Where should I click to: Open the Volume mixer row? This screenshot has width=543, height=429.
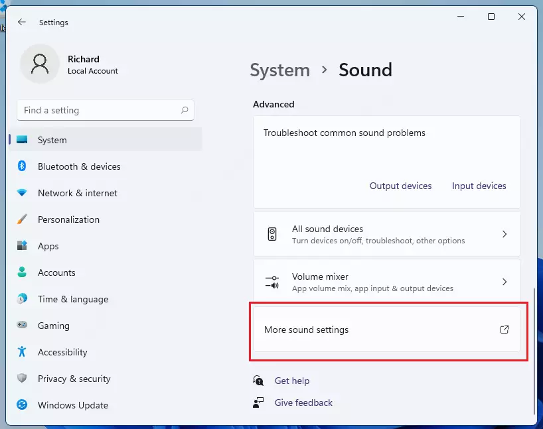[387, 282]
